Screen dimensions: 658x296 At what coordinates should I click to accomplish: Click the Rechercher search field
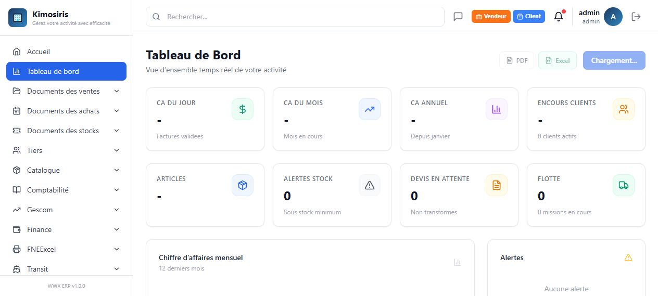click(295, 17)
